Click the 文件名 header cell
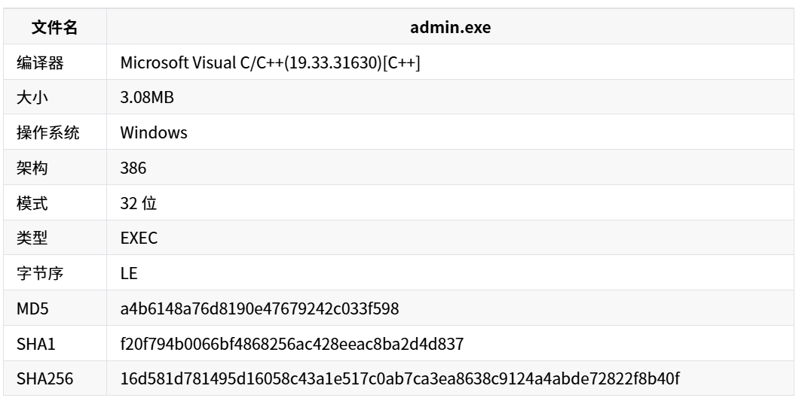 point(54,28)
